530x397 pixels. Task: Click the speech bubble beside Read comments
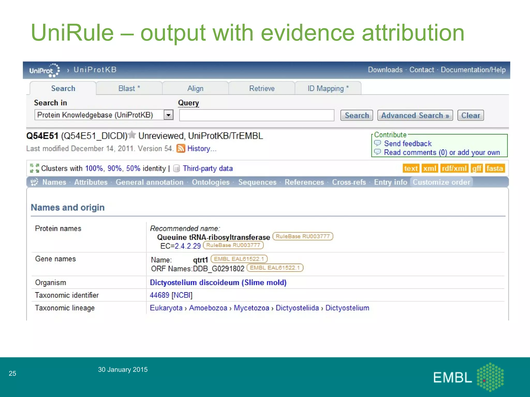[378, 152]
